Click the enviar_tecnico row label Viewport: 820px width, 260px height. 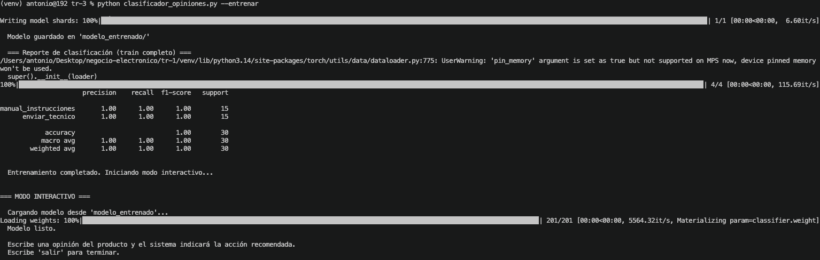[49, 117]
